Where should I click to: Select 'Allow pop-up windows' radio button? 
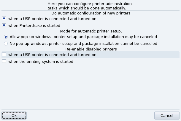(x=6, y=37)
